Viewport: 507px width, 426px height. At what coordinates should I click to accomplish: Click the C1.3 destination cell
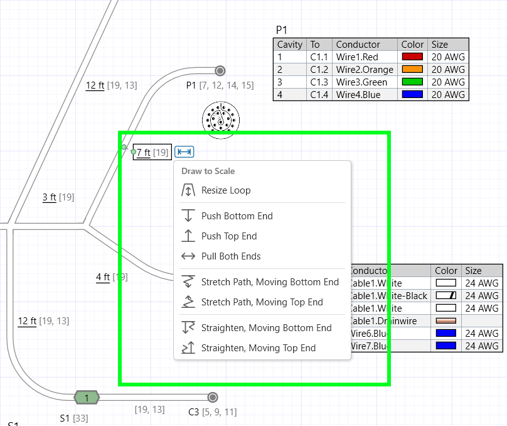(x=319, y=82)
